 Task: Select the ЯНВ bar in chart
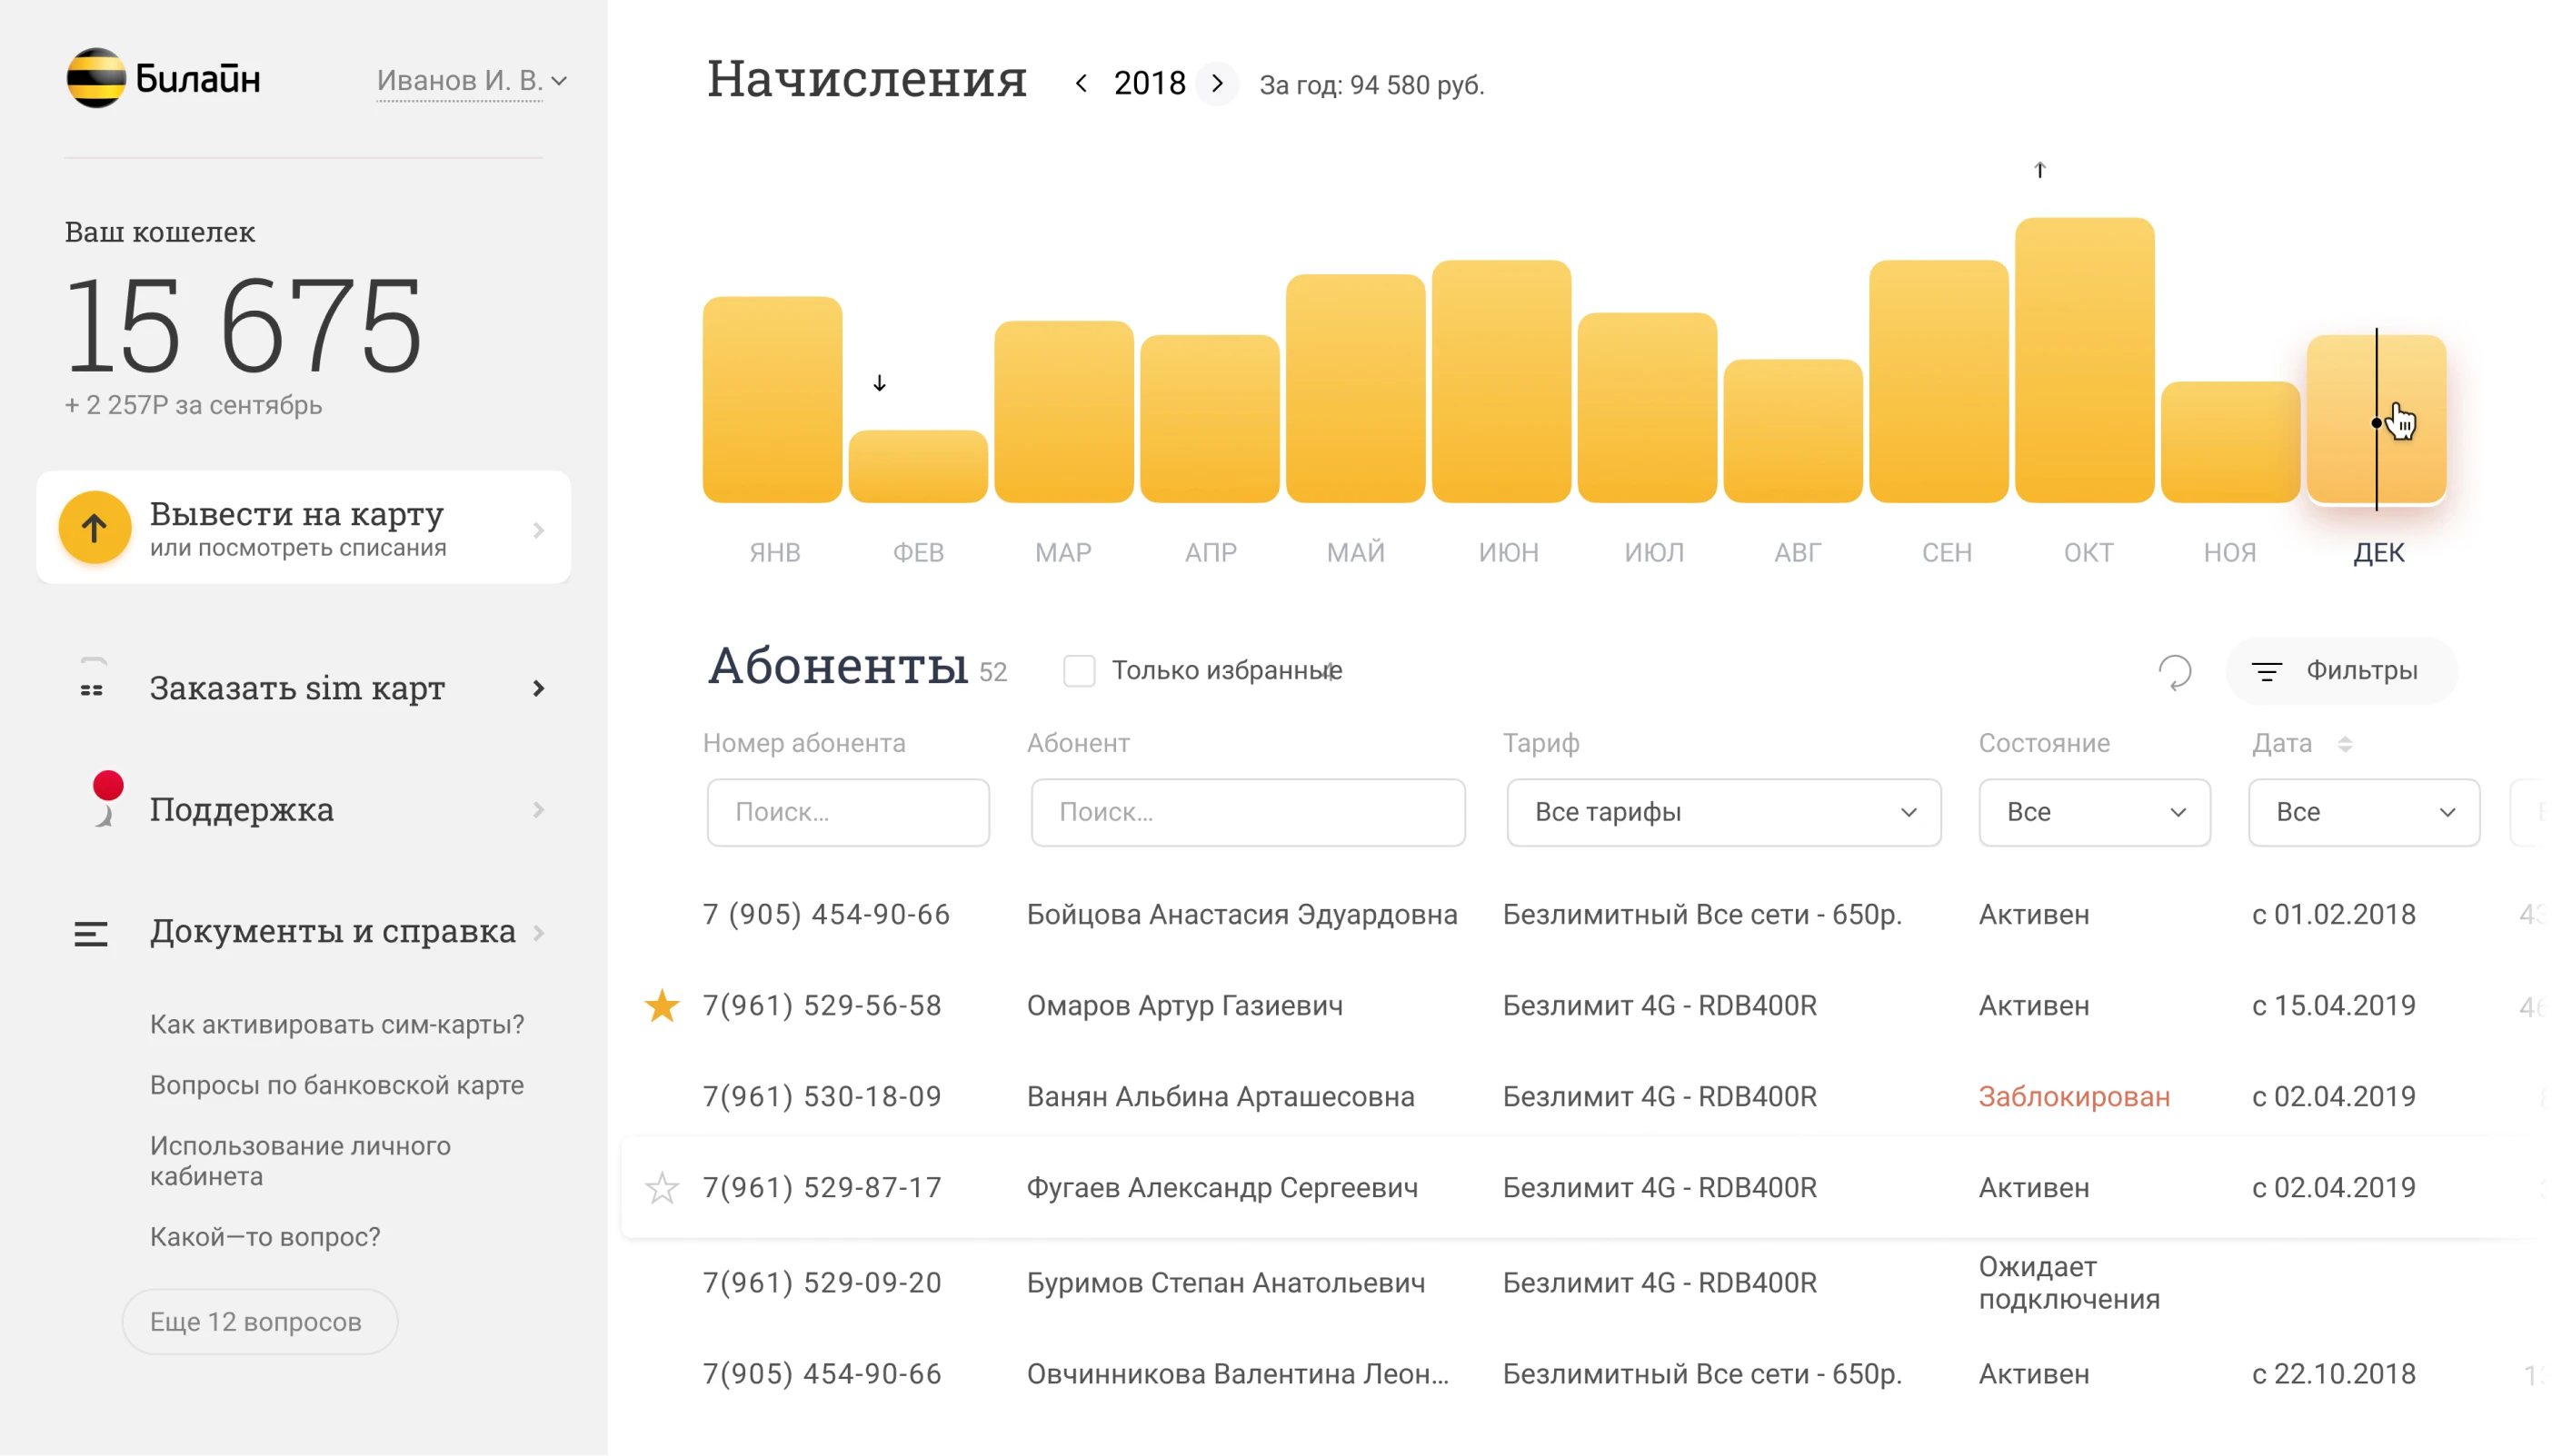773,399
